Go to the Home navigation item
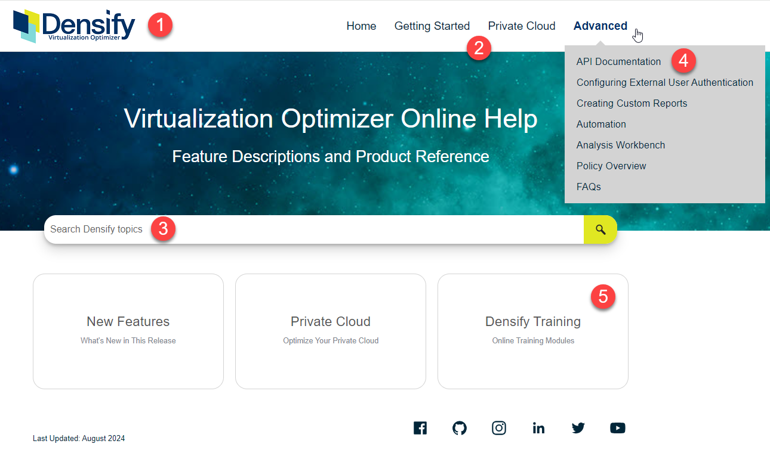The width and height of the screenshot is (770, 453). coord(361,26)
